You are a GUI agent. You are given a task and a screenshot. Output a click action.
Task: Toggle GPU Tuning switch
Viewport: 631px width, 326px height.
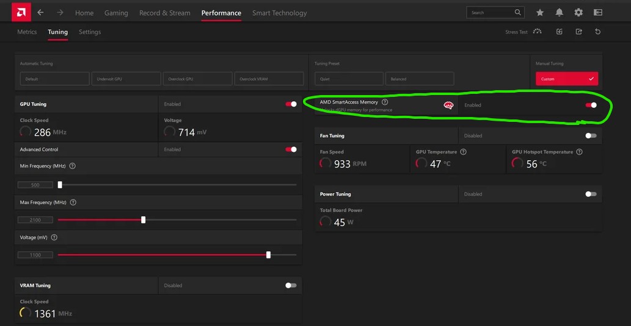[x=291, y=104]
